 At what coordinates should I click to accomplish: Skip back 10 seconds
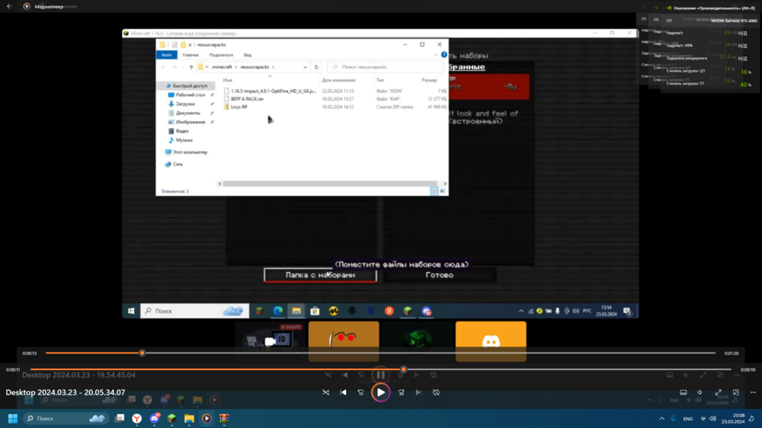coord(360,392)
